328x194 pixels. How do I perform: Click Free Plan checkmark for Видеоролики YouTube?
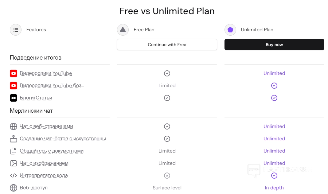[167, 73]
